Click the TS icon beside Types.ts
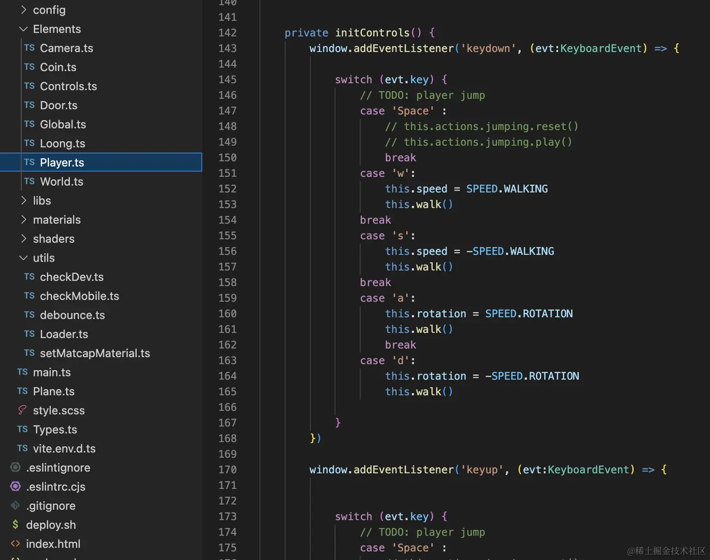Viewport: 710px width, 560px height. pyautogui.click(x=23, y=429)
